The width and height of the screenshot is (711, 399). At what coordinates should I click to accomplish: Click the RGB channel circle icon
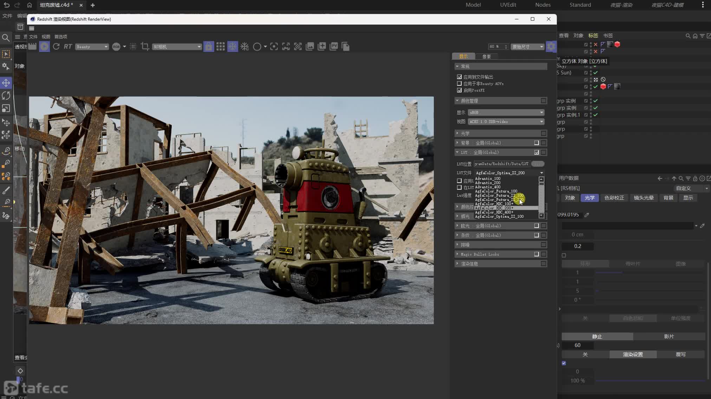pos(116,47)
